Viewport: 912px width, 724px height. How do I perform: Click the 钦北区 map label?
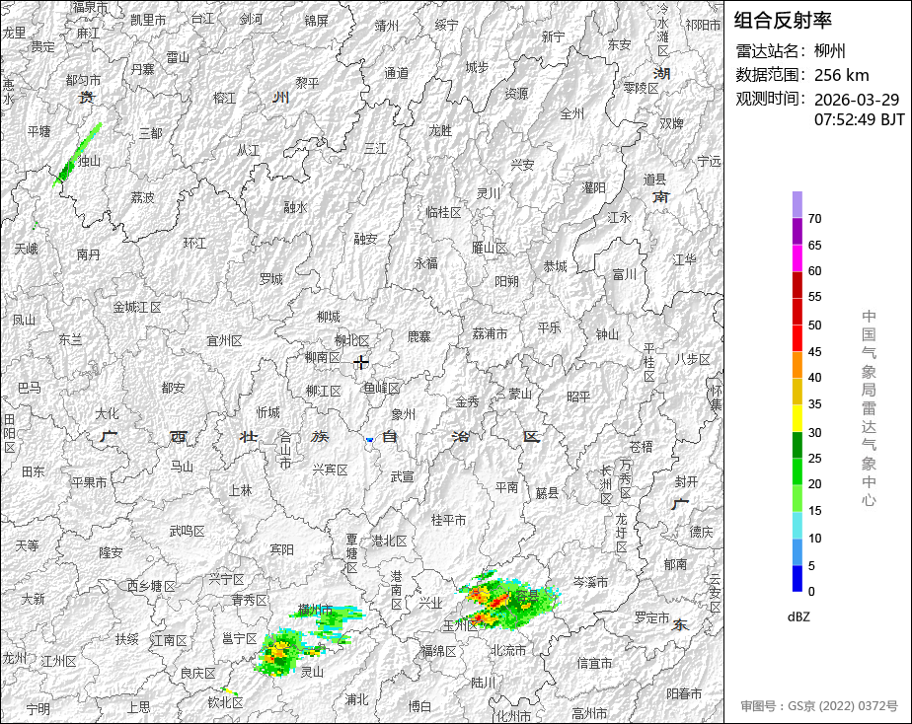[225, 702]
